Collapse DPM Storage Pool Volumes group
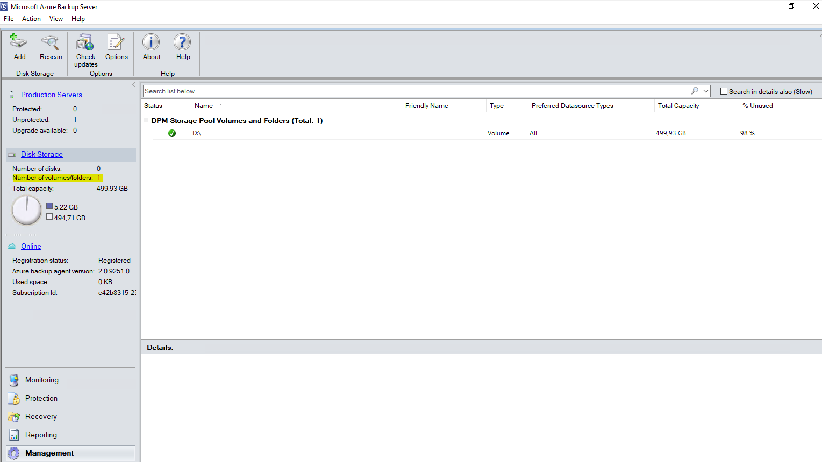The height and width of the screenshot is (462, 822). pyautogui.click(x=146, y=121)
